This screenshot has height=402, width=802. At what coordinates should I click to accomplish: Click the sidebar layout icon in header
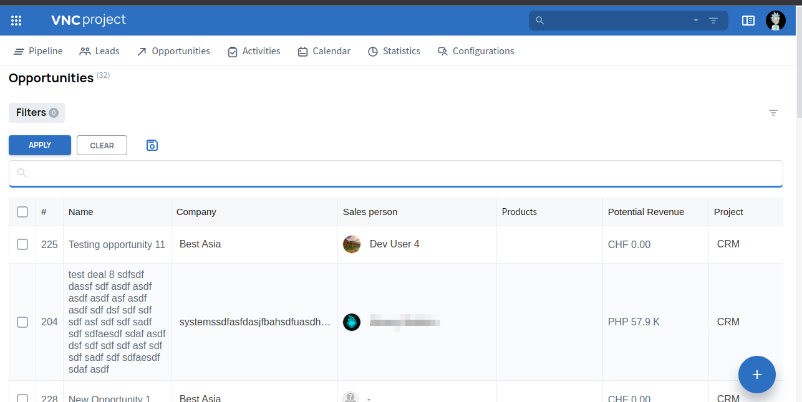point(748,21)
